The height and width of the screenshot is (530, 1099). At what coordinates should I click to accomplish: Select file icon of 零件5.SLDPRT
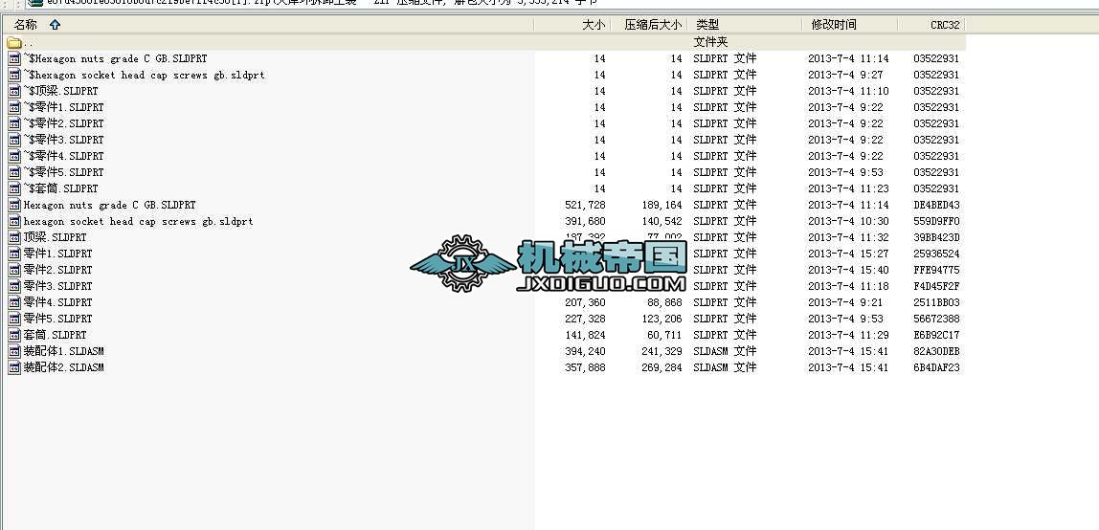click(14, 319)
